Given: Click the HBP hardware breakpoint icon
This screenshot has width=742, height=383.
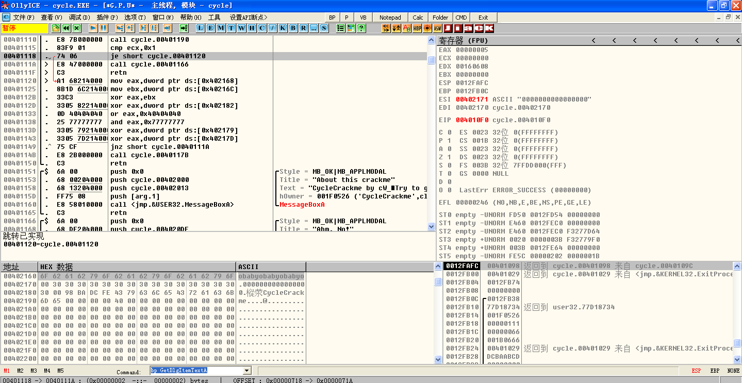Looking at the screenshot, I should [417, 28].
